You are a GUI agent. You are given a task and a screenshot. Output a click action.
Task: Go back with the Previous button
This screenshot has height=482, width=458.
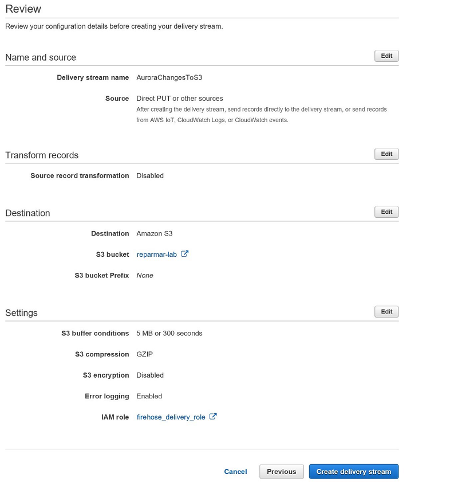282,472
